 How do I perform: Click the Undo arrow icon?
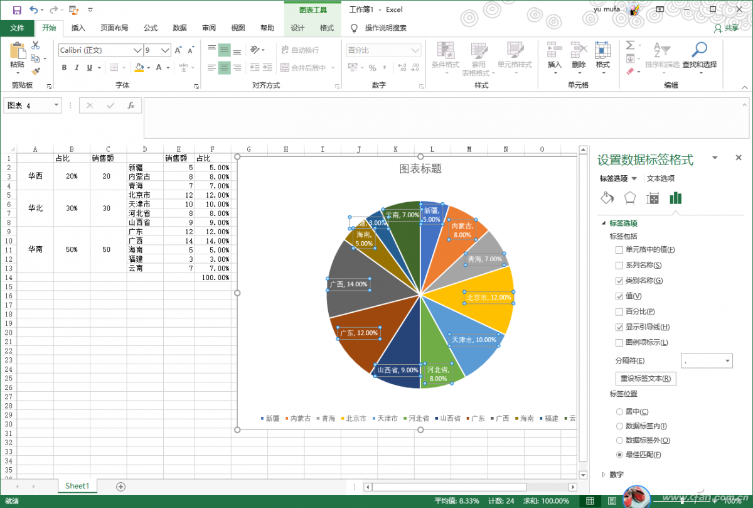[34, 10]
